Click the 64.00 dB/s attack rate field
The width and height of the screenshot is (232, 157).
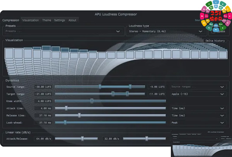[43, 139]
